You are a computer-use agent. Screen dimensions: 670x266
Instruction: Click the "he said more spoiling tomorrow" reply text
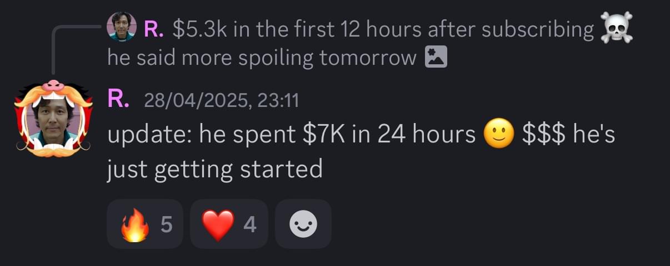click(x=262, y=57)
